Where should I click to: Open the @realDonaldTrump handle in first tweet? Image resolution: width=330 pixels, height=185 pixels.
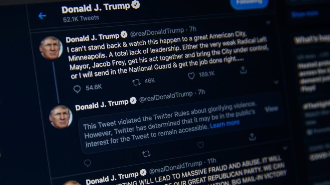(x=157, y=32)
